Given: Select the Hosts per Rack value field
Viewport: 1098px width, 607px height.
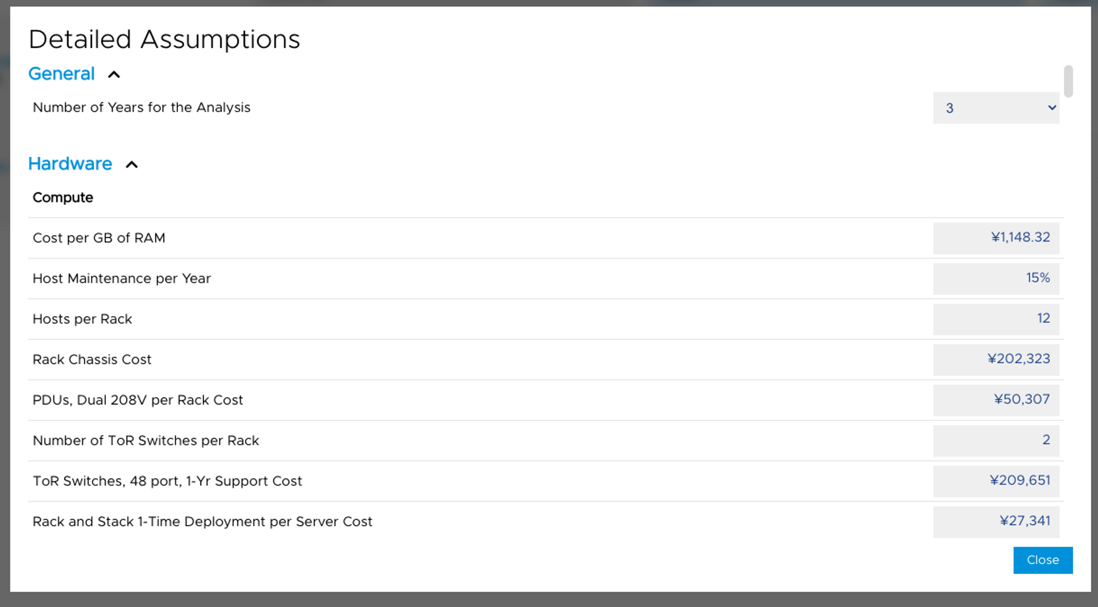Looking at the screenshot, I should pos(996,319).
